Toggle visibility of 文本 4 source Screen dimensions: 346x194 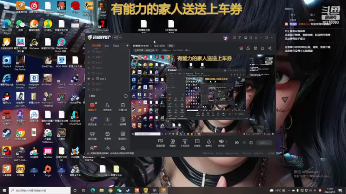(x=89, y=68)
